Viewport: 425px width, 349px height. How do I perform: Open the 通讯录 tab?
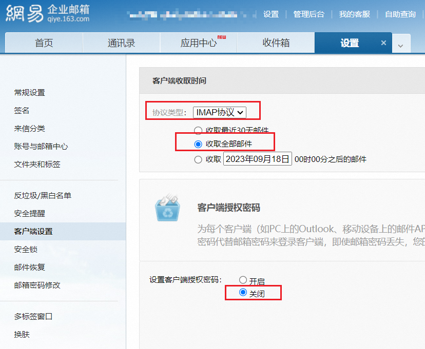121,43
